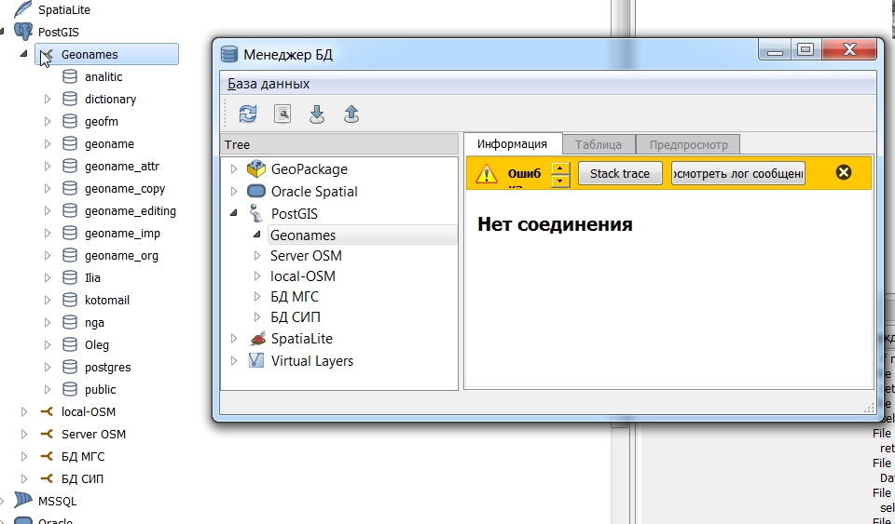Click the БД МГС connection icon in browser
Screen dimensions: 895x524
[47, 456]
